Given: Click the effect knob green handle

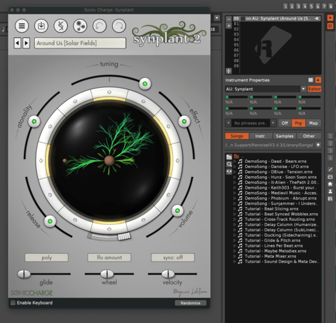Looking at the screenshot, I should pyautogui.click(x=184, y=121).
